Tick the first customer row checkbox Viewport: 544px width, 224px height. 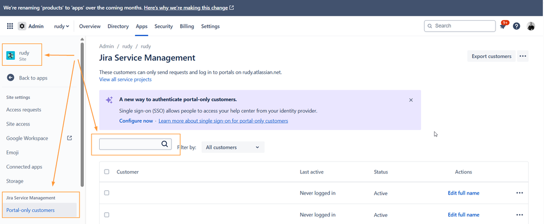pyautogui.click(x=107, y=193)
